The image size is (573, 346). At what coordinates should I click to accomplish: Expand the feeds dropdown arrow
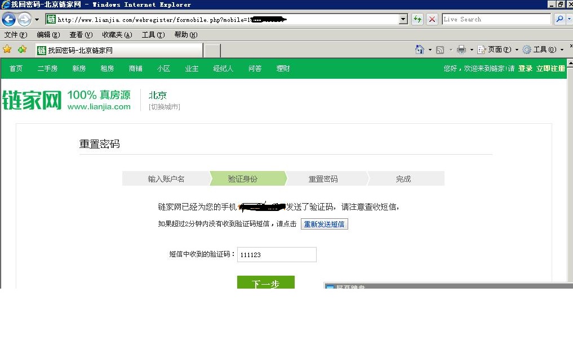pos(451,50)
